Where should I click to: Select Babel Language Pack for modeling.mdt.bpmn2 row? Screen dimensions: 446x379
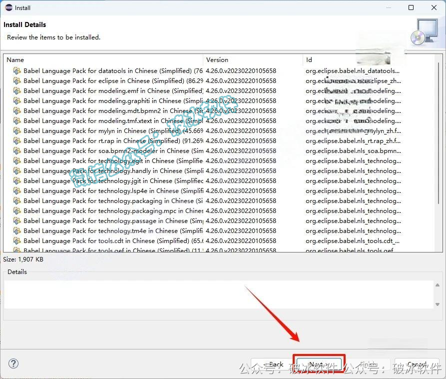pyautogui.click(x=219, y=110)
